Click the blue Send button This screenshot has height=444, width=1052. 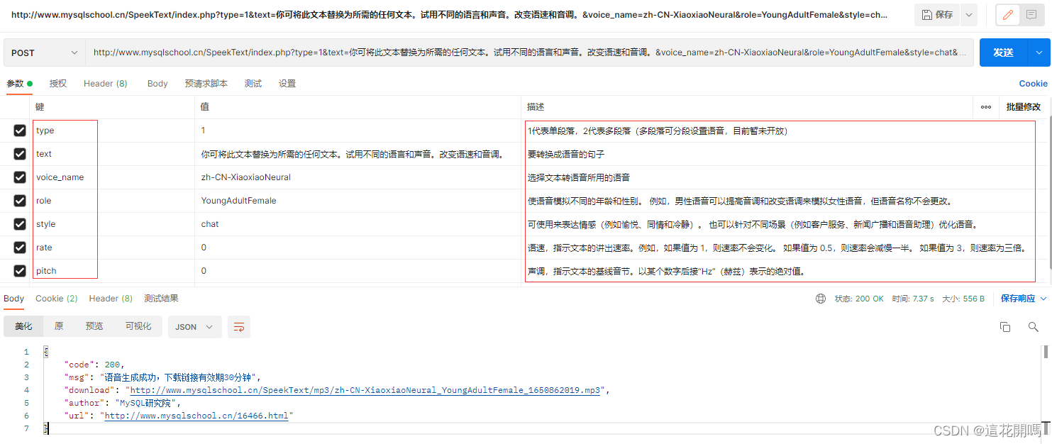[x=1004, y=52]
